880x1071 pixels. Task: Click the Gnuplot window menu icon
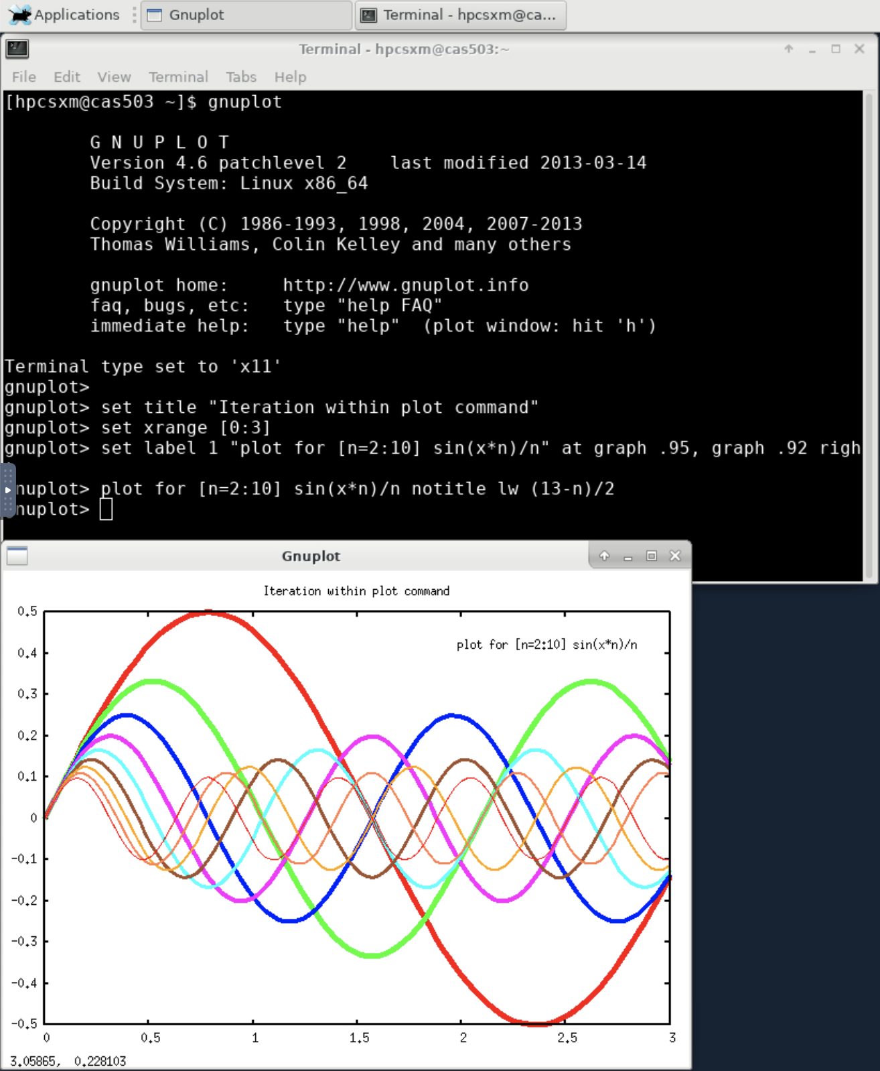point(17,556)
